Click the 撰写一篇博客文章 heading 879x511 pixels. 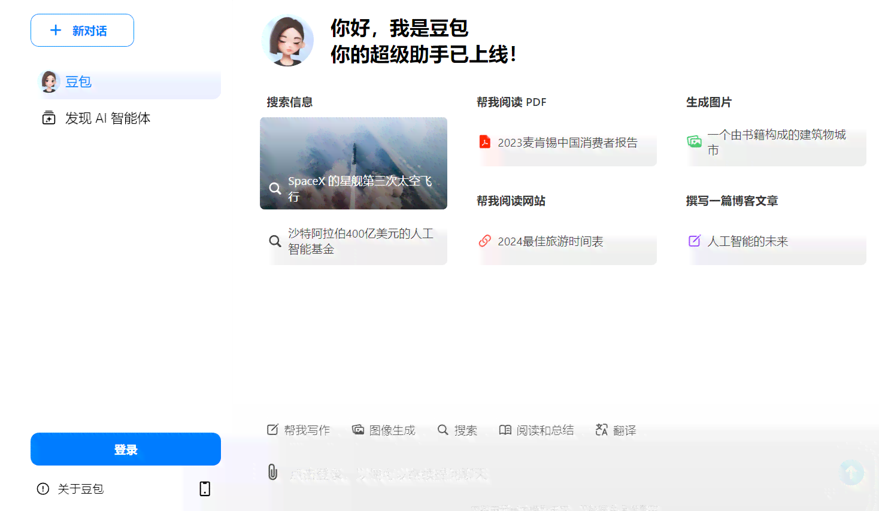pyautogui.click(x=732, y=201)
